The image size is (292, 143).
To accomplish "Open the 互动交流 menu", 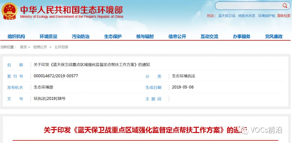I will click(209, 37).
